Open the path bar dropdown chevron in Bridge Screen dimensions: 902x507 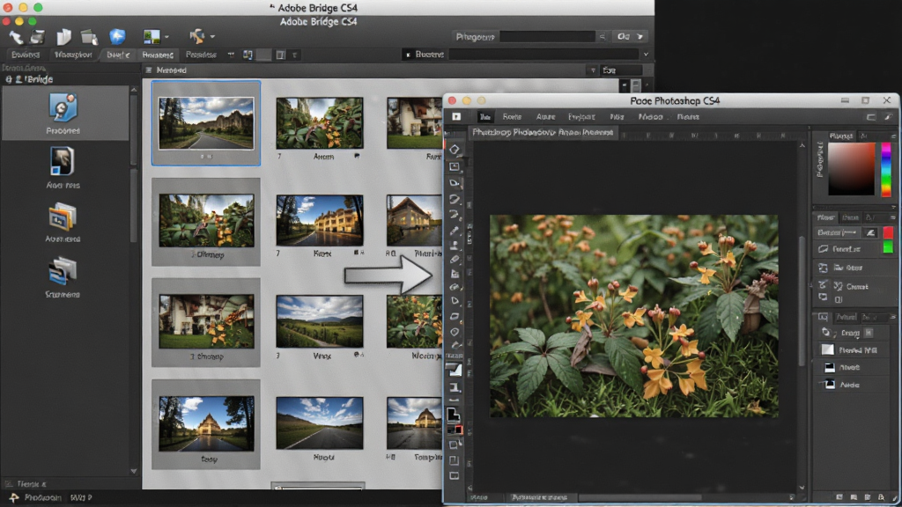point(646,55)
